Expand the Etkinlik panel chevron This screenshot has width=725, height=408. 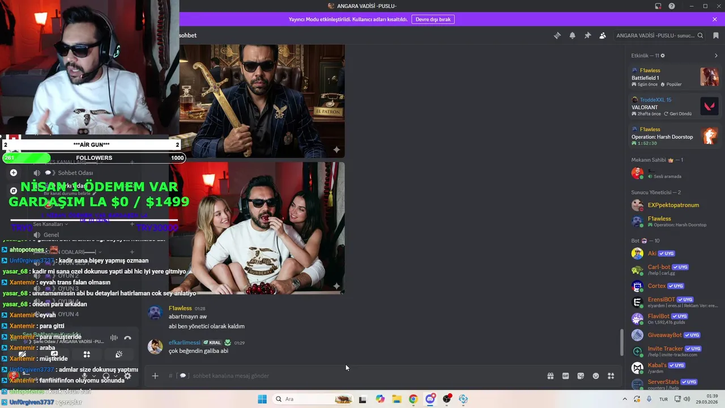click(x=716, y=56)
